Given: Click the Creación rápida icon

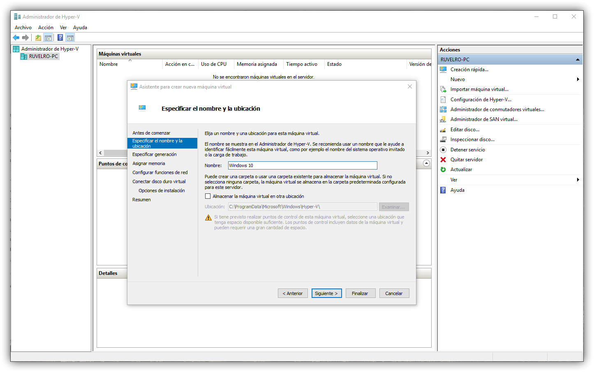Looking at the screenshot, I should [x=443, y=70].
